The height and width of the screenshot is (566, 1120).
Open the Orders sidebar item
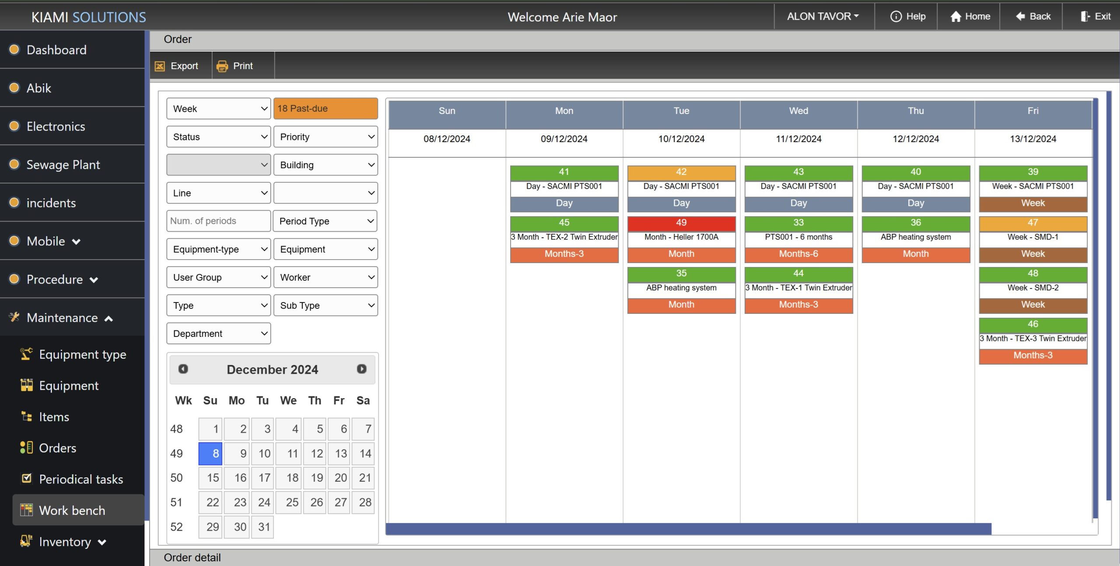(x=57, y=448)
